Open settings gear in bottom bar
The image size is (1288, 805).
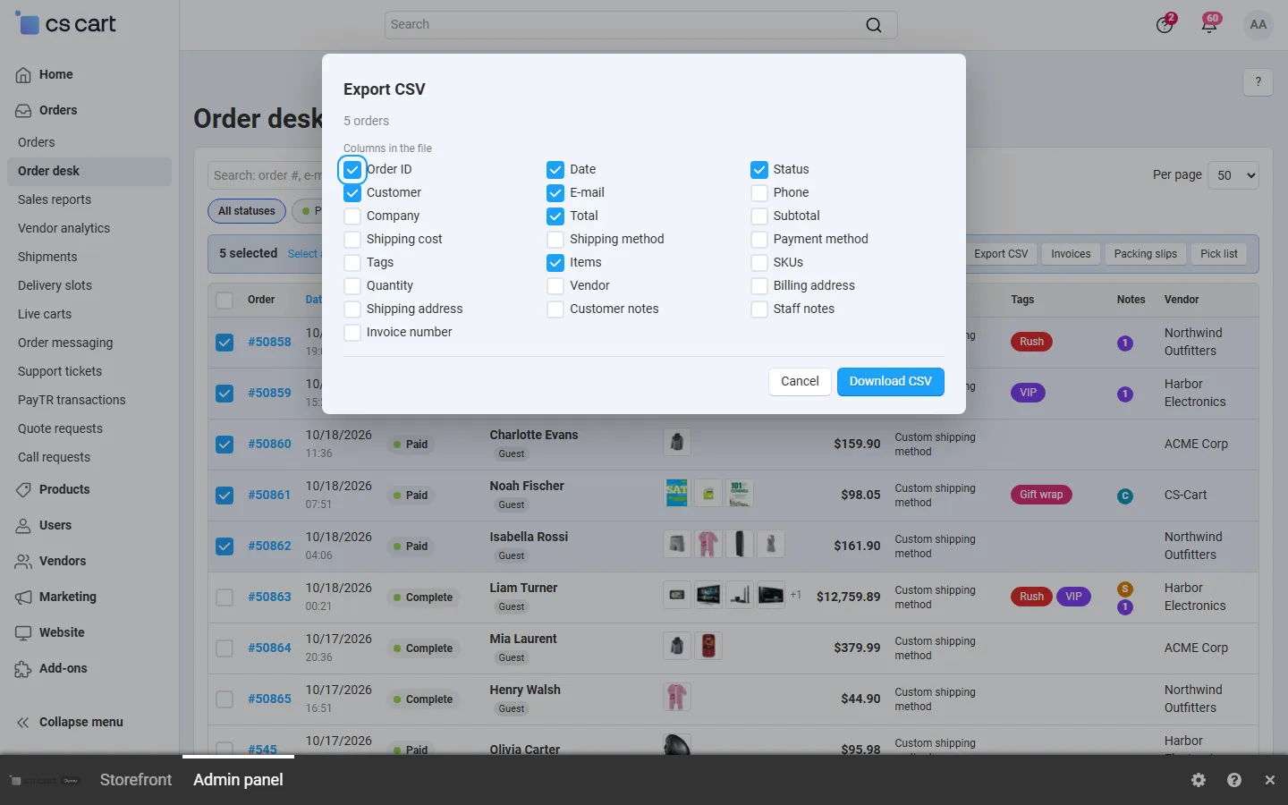[x=1199, y=780]
